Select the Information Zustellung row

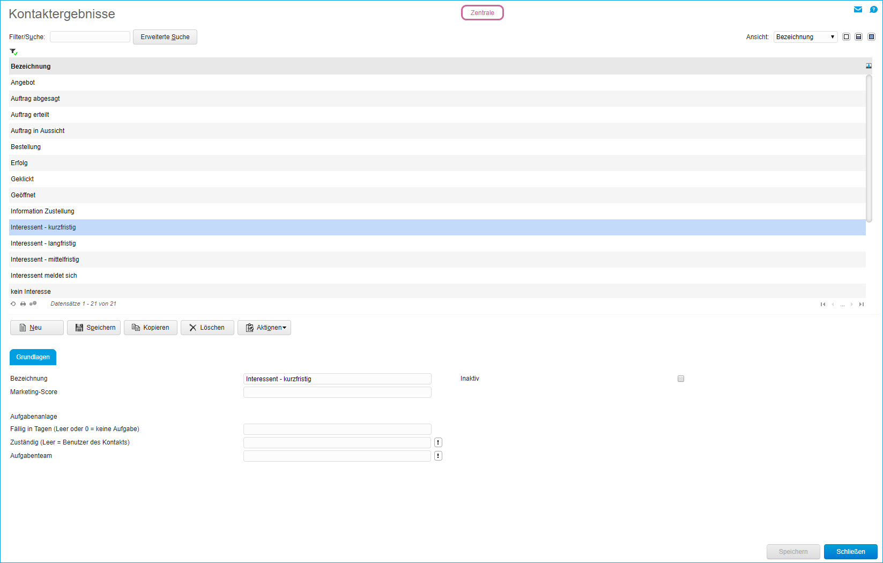[x=437, y=211]
